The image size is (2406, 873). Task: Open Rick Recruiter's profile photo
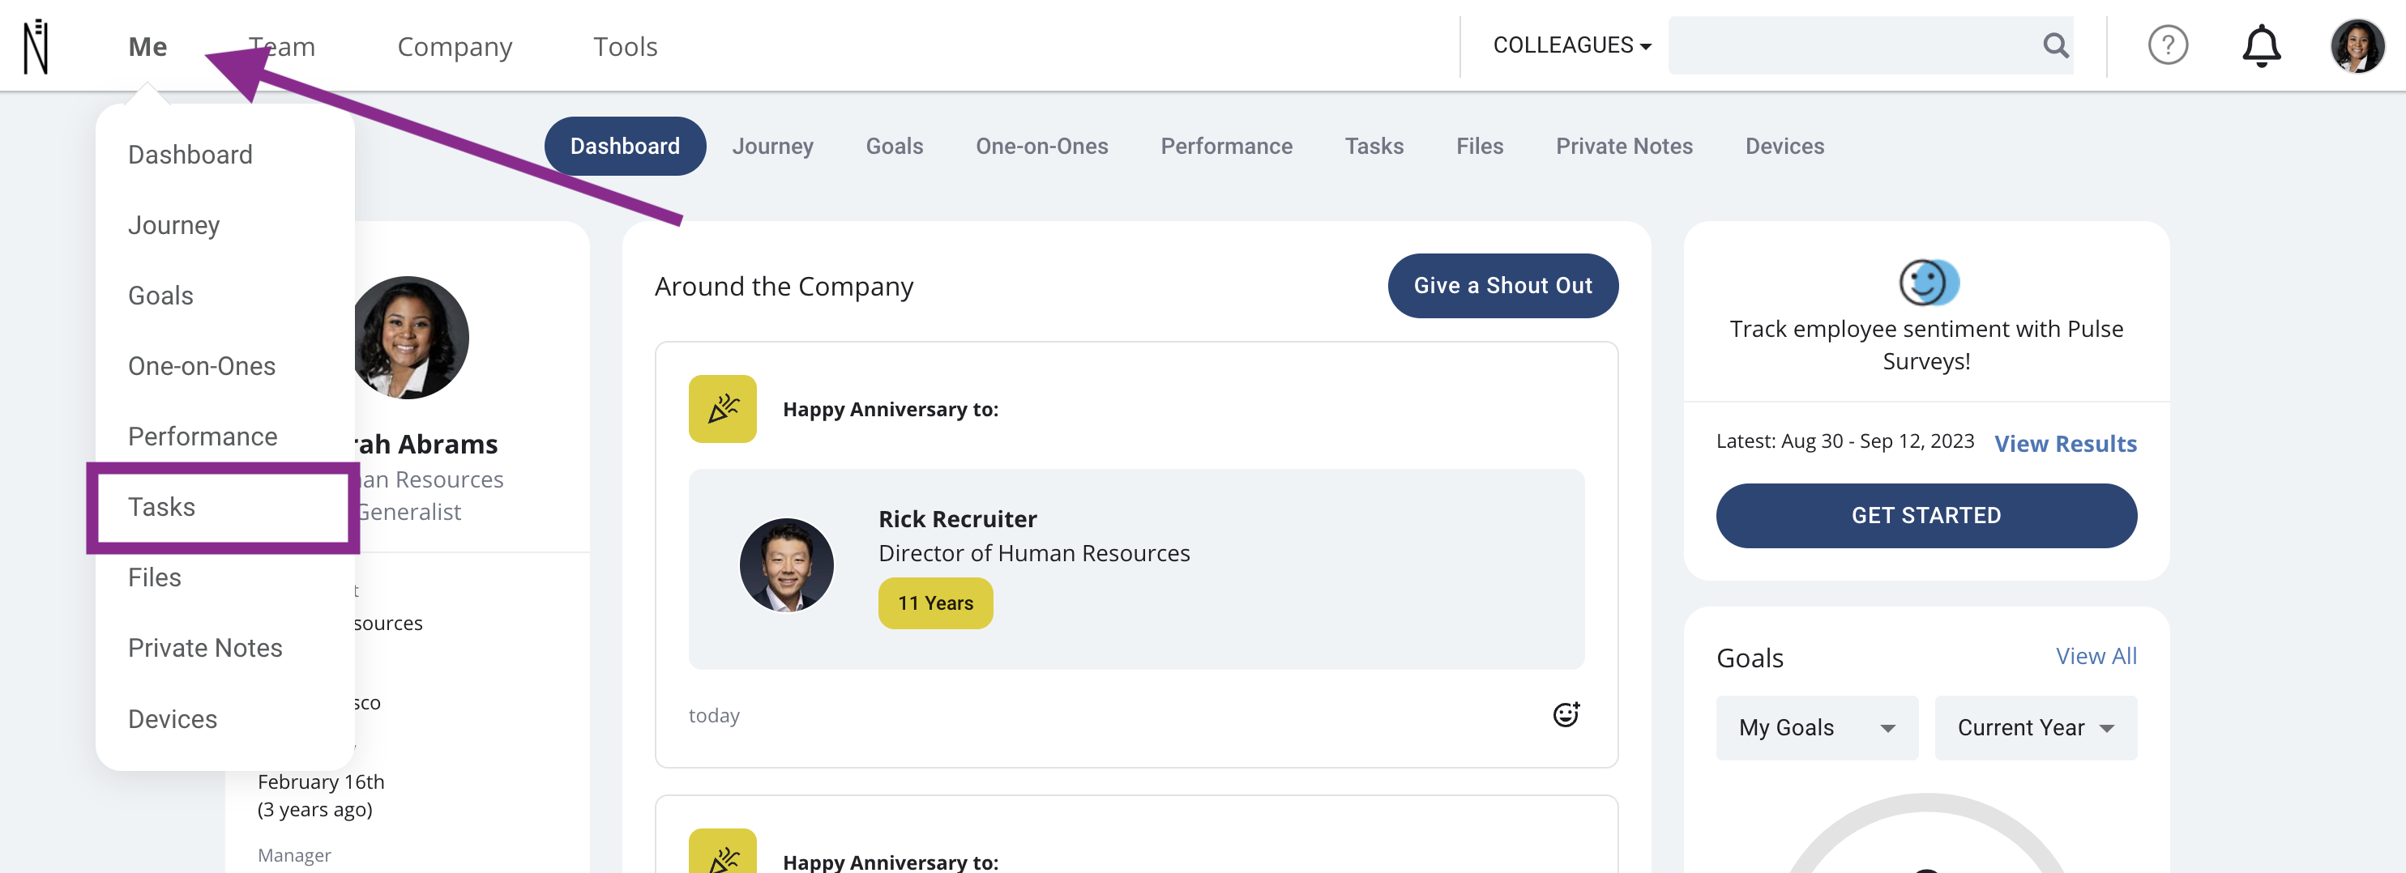click(786, 566)
